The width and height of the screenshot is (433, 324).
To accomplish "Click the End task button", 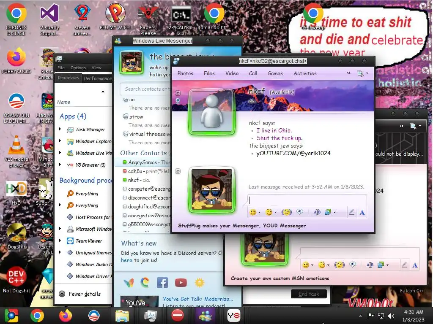I will pyautogui.click(x=309, y=294).
